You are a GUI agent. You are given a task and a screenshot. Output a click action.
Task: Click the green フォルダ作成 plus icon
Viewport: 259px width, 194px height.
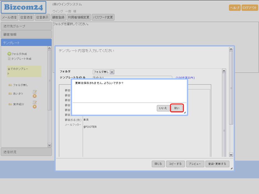[9, 54]
